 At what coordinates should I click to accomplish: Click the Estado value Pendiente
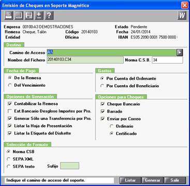[139, 27]
